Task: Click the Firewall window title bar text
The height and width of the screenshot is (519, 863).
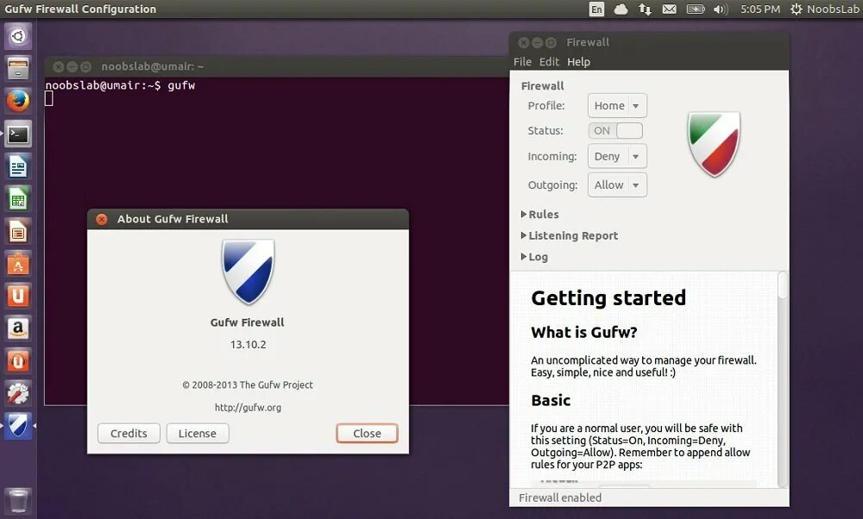Action: pos(588,42)
